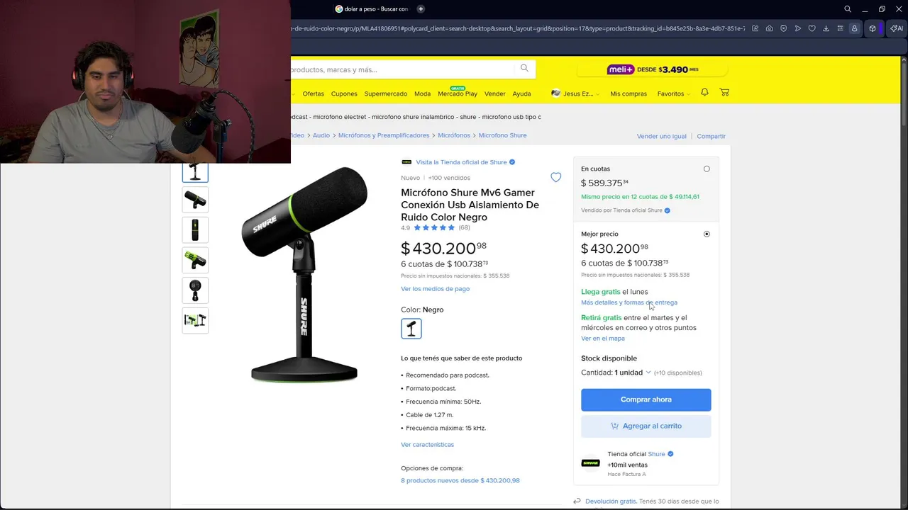Select the 'En cuotas' payment option

[707, 169]
